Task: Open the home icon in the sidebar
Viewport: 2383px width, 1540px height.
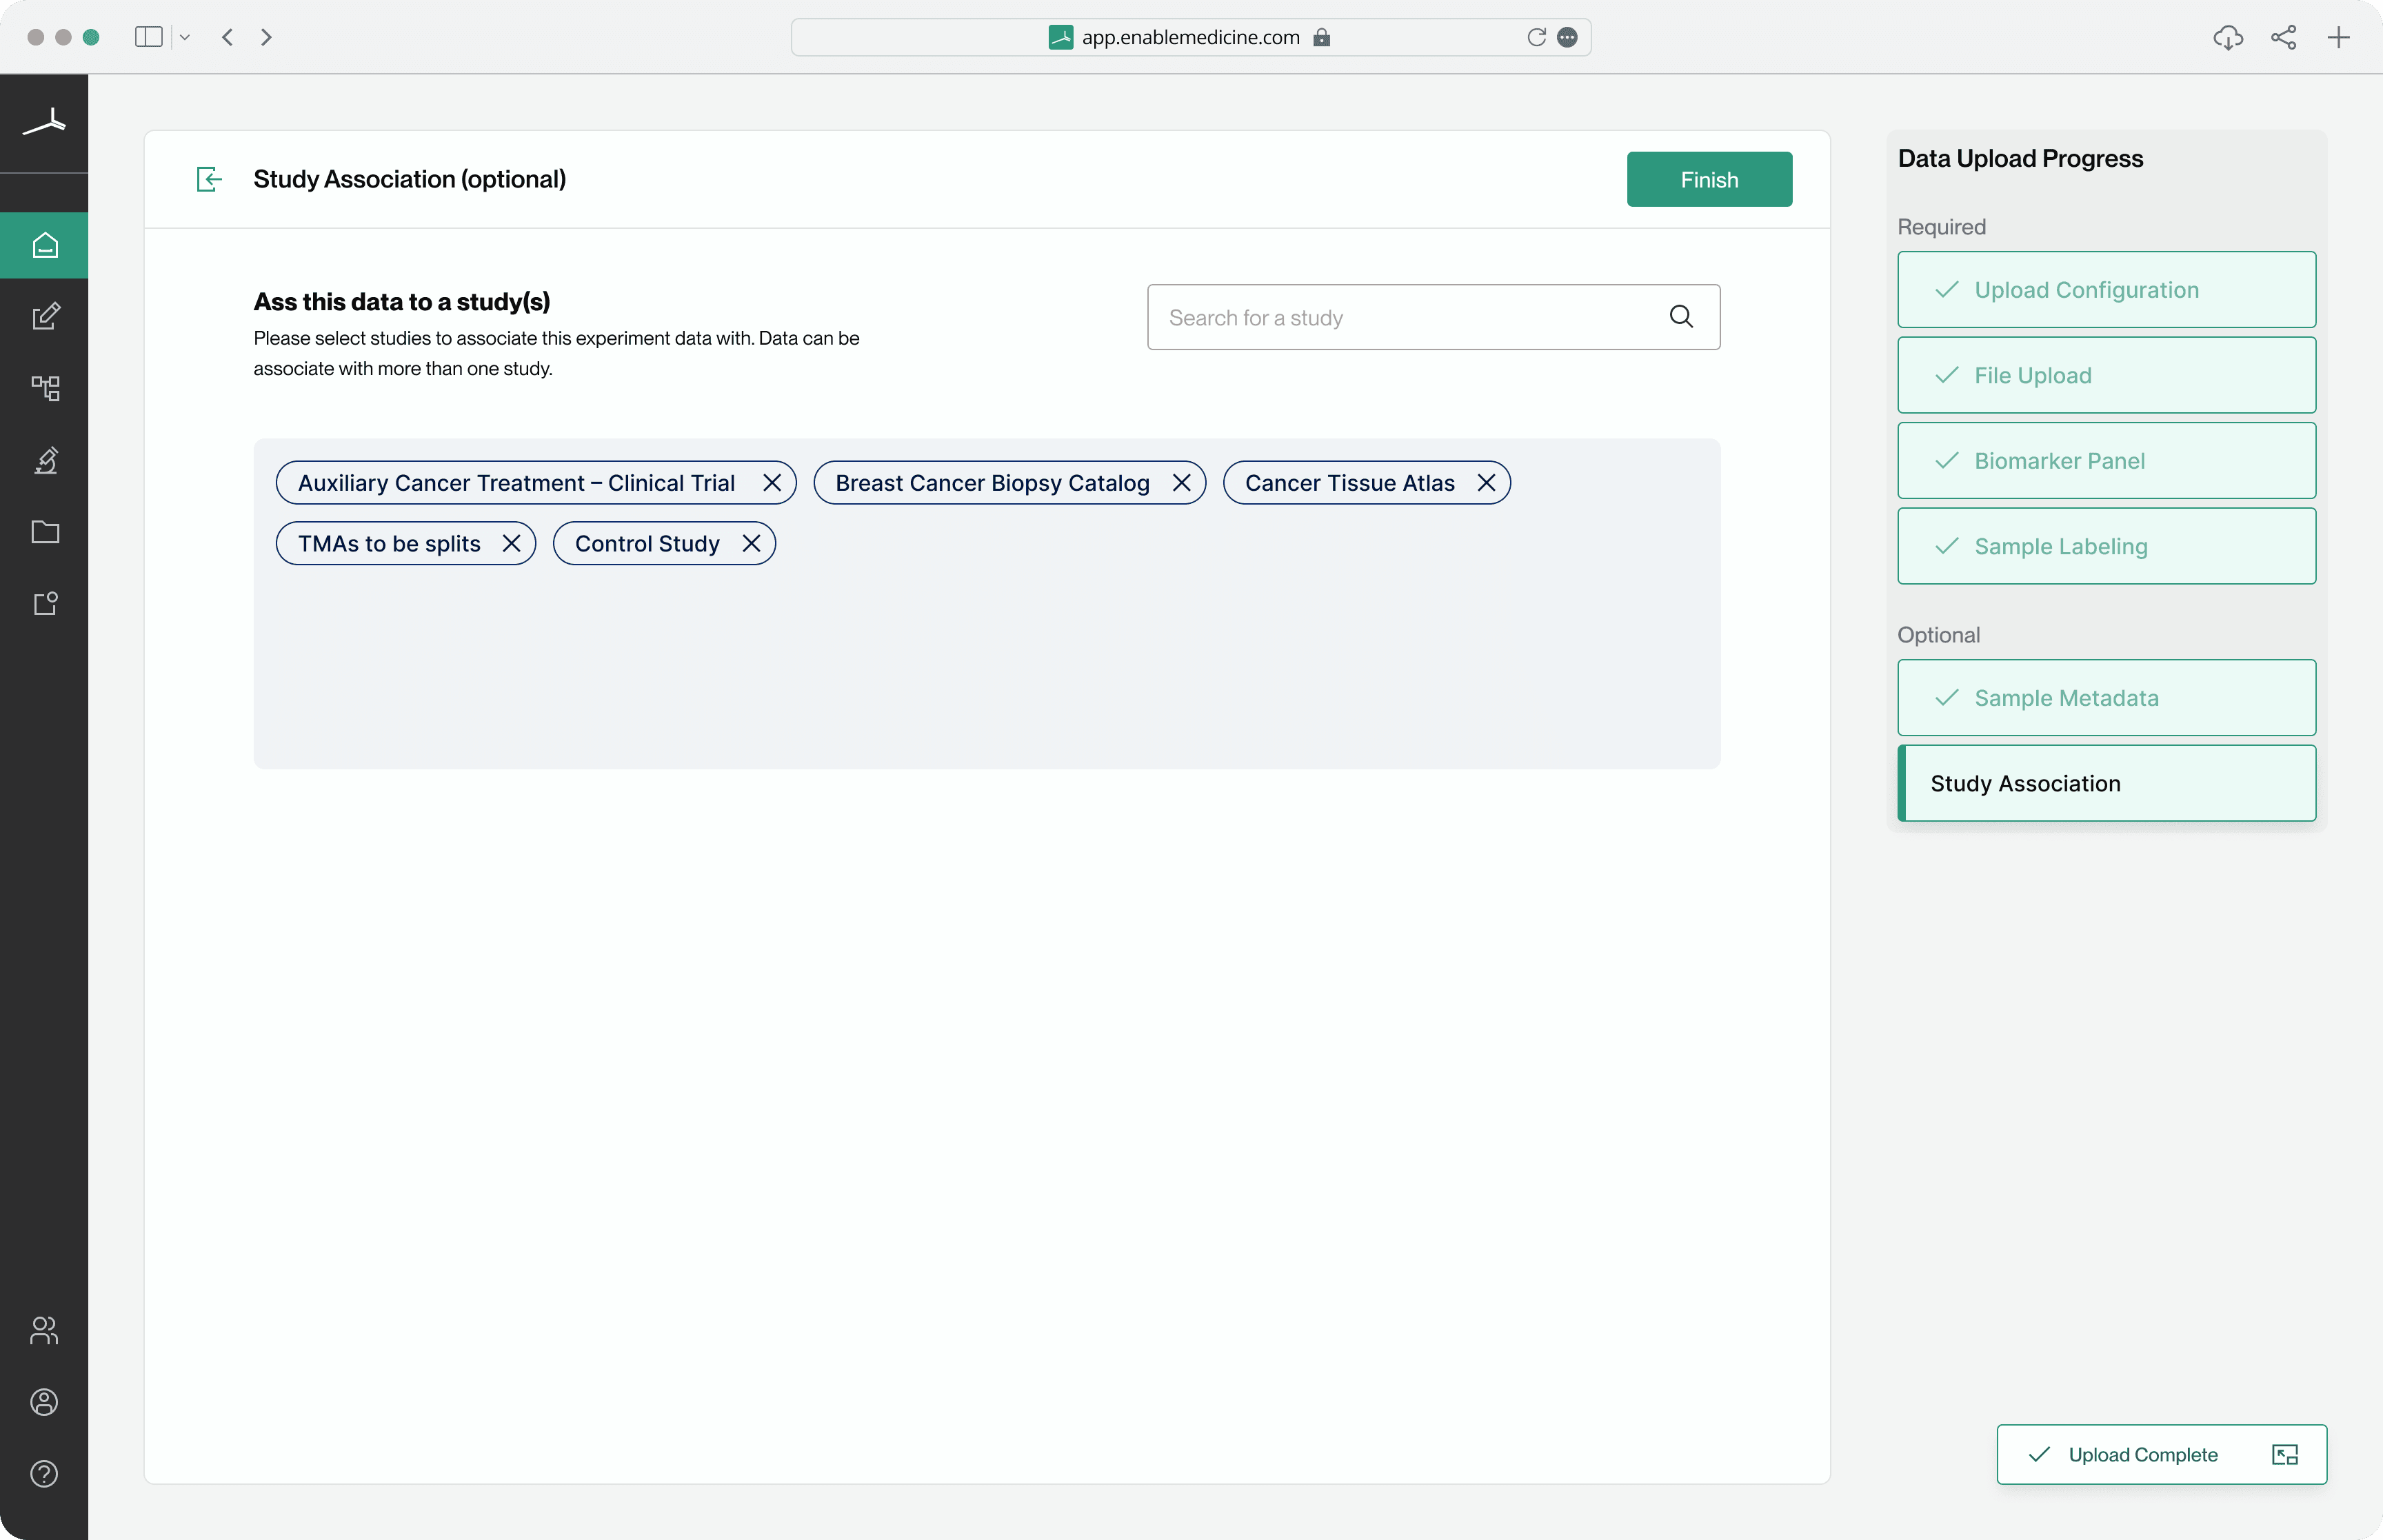Action: pyautogui.click(x=44, y=245)
